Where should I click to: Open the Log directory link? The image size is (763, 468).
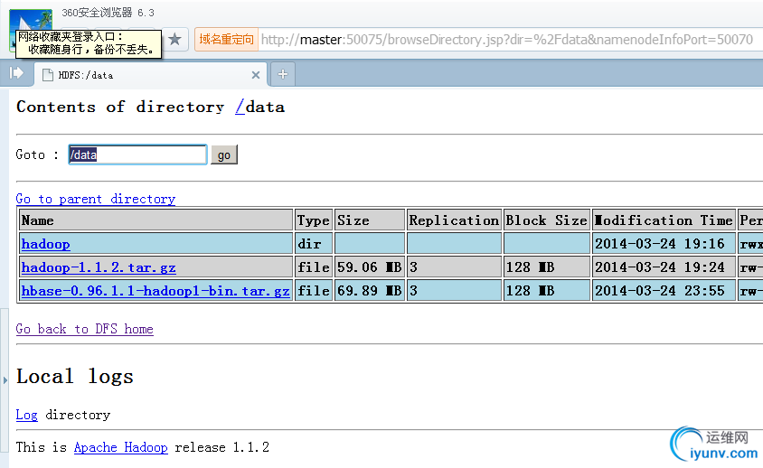[26, 415]
